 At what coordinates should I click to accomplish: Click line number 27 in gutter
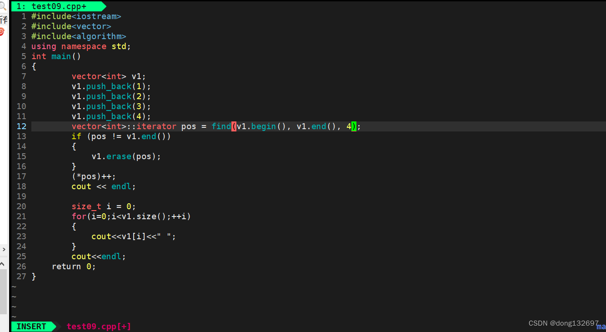[21, 277]
